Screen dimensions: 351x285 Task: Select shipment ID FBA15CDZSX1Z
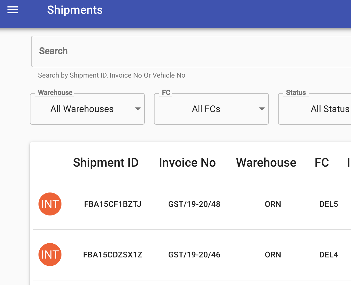(113, 255)
